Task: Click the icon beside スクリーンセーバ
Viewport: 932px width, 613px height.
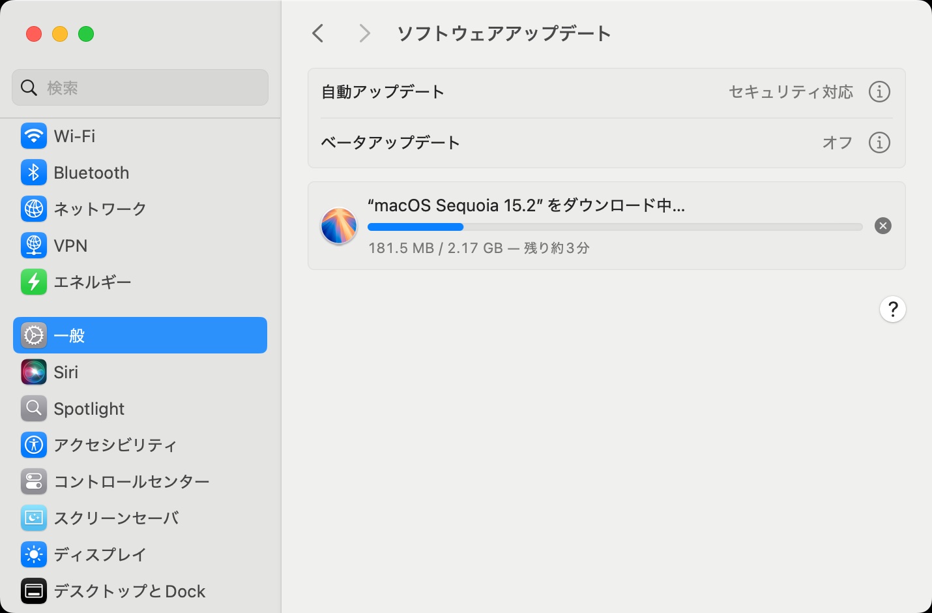Action: 33,518
